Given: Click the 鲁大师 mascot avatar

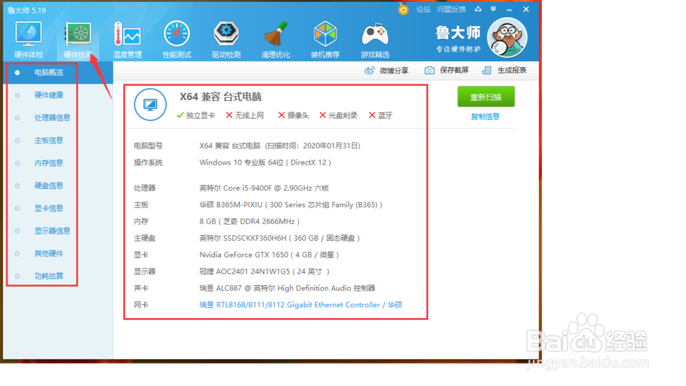Looking at the screenshot, I should click(508, 38).
